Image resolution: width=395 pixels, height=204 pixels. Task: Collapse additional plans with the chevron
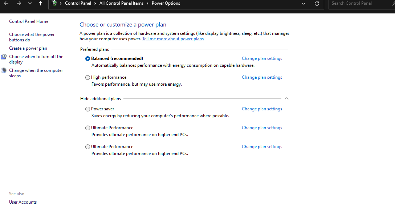286,98
